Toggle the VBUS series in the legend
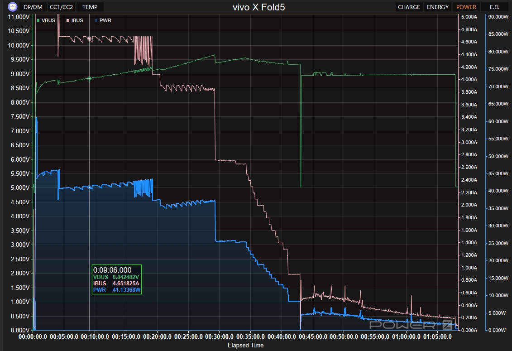512x351 pixels. tap(46, 20)
